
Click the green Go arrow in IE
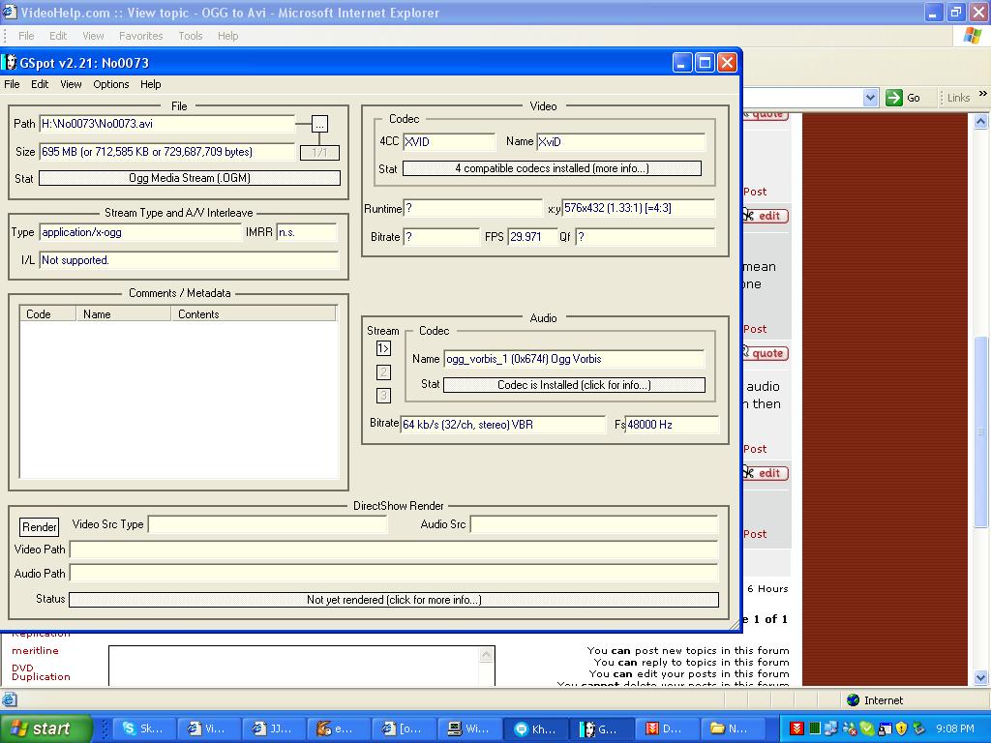click(893, 98)
